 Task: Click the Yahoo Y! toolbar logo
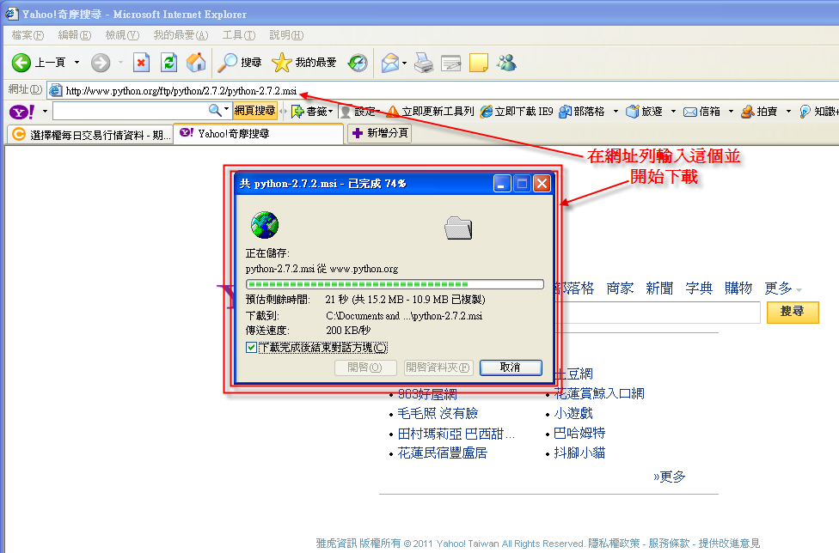[x=22, y=112]
